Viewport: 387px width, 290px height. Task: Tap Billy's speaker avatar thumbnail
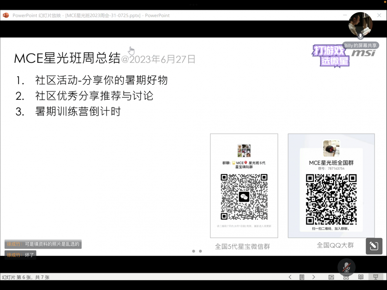[360, 24]
